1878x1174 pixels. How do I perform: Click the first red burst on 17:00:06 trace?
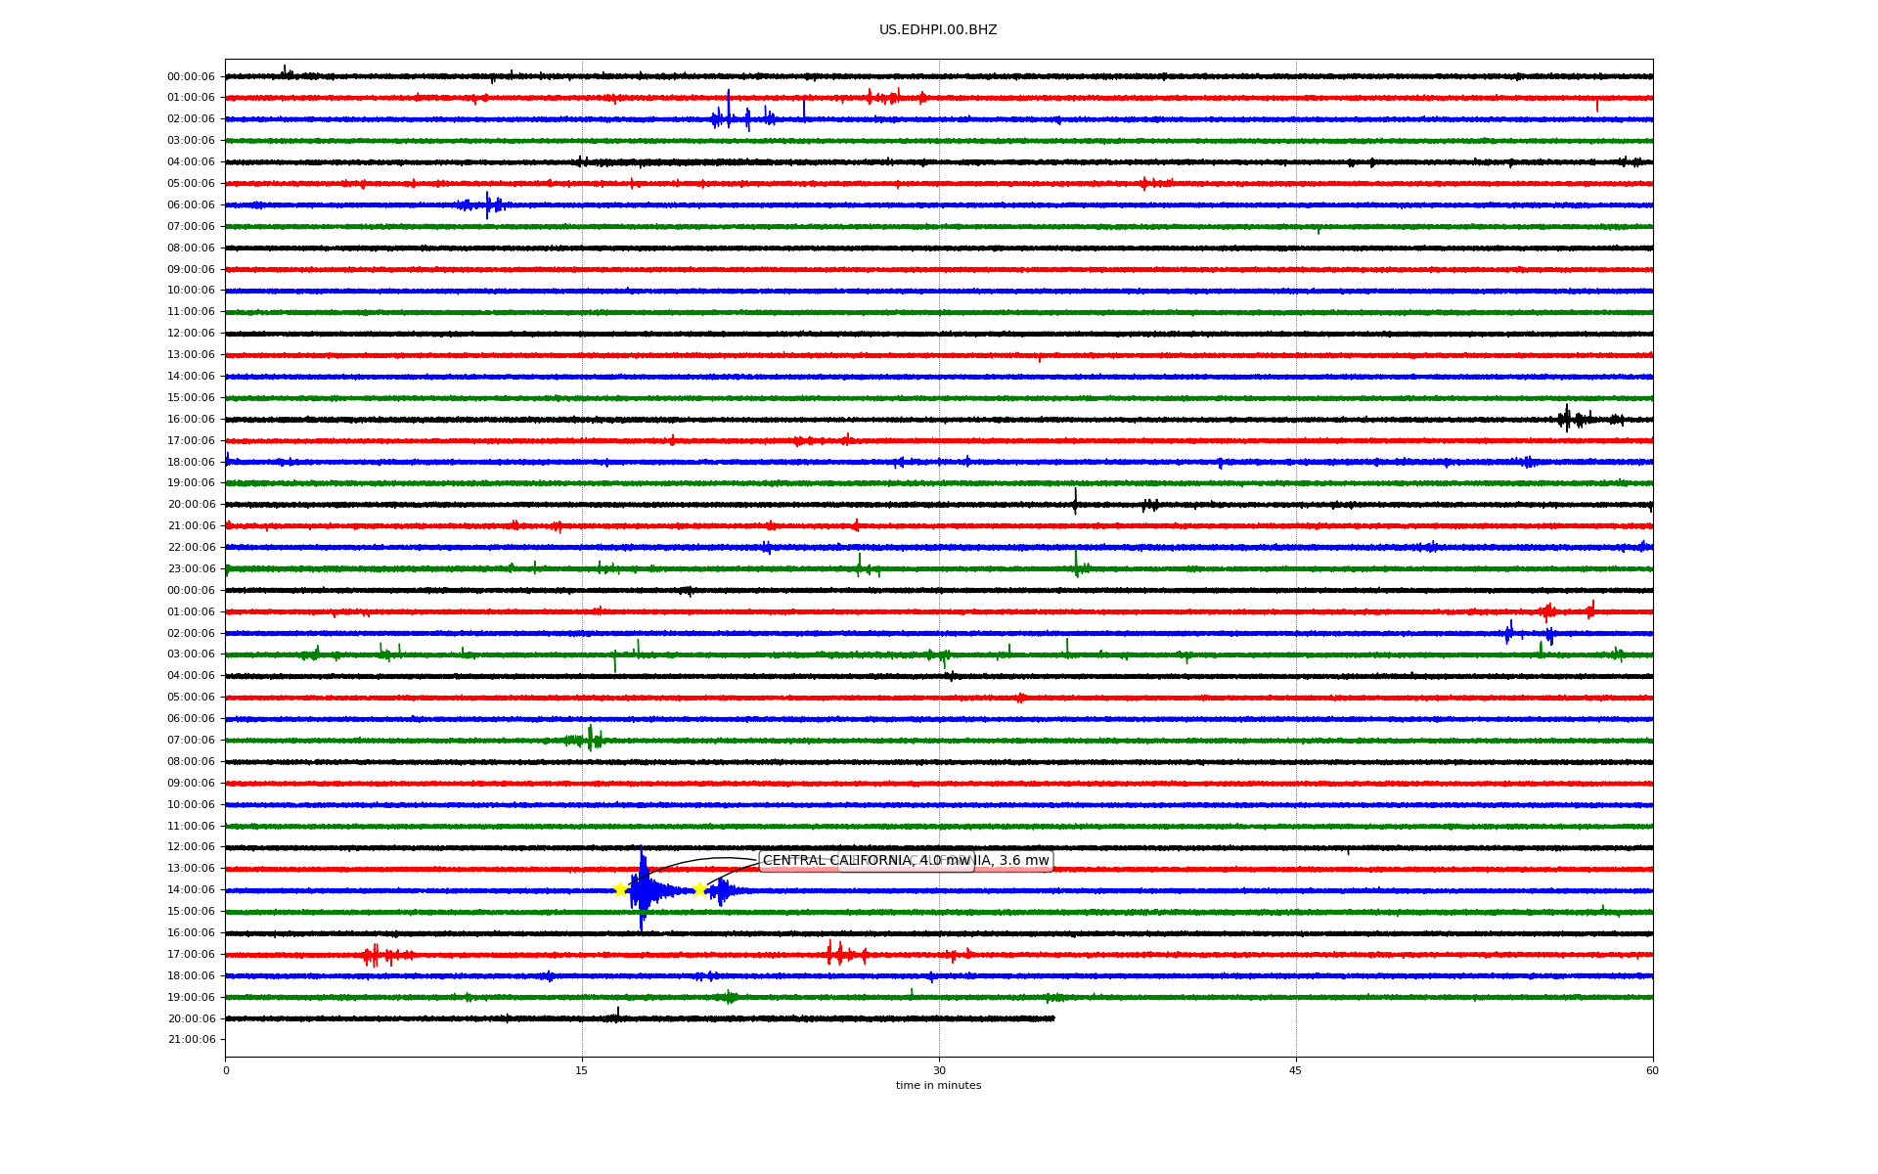(x=375, y=955)
